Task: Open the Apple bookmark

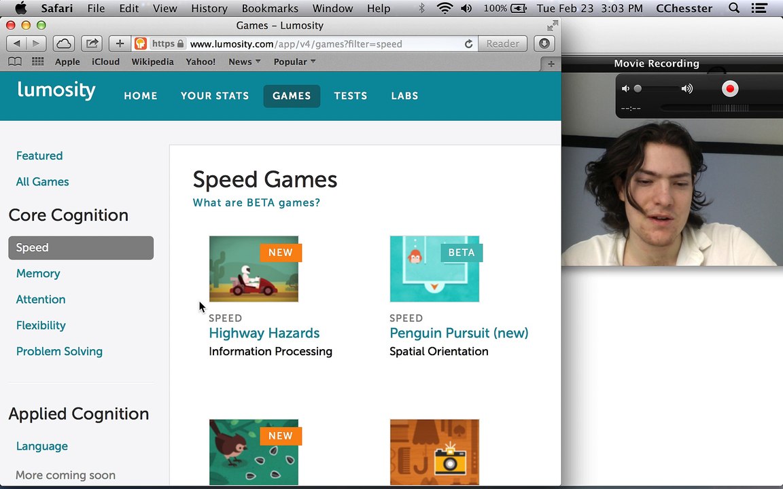Action: (x=67, y=61)
